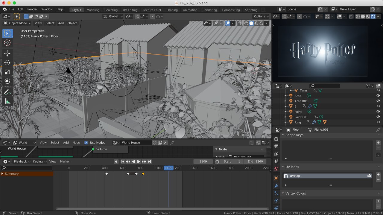Image resolution: width=383 pixels, height=215 pixels.
Task: Create new scene copy button
Action: [320, 9]
